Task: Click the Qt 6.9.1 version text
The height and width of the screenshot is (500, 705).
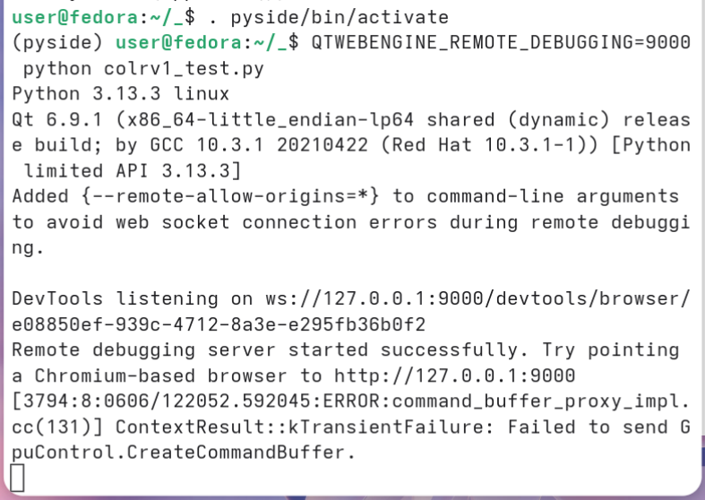Action: tap(57, 119)
